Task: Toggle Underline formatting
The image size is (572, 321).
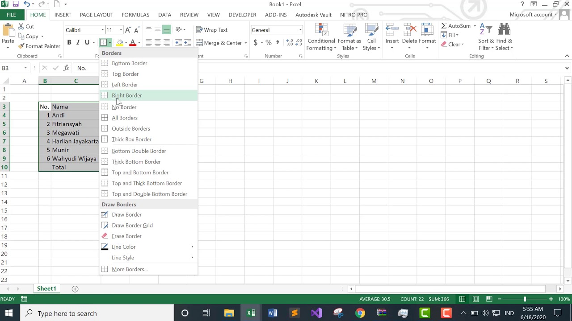Action: [x=87, y=43]
